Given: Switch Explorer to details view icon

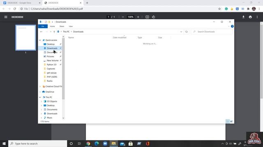Looking at the screenshot, I should [x=228, y=122].
